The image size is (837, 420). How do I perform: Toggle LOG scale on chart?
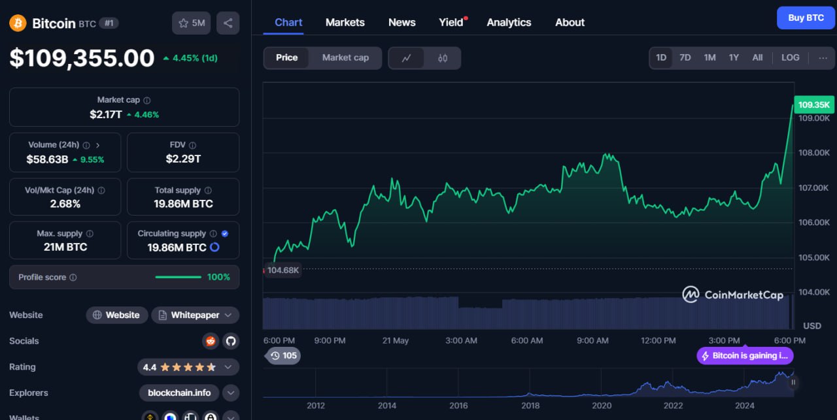pyautogui.click(x=790, y=57)
